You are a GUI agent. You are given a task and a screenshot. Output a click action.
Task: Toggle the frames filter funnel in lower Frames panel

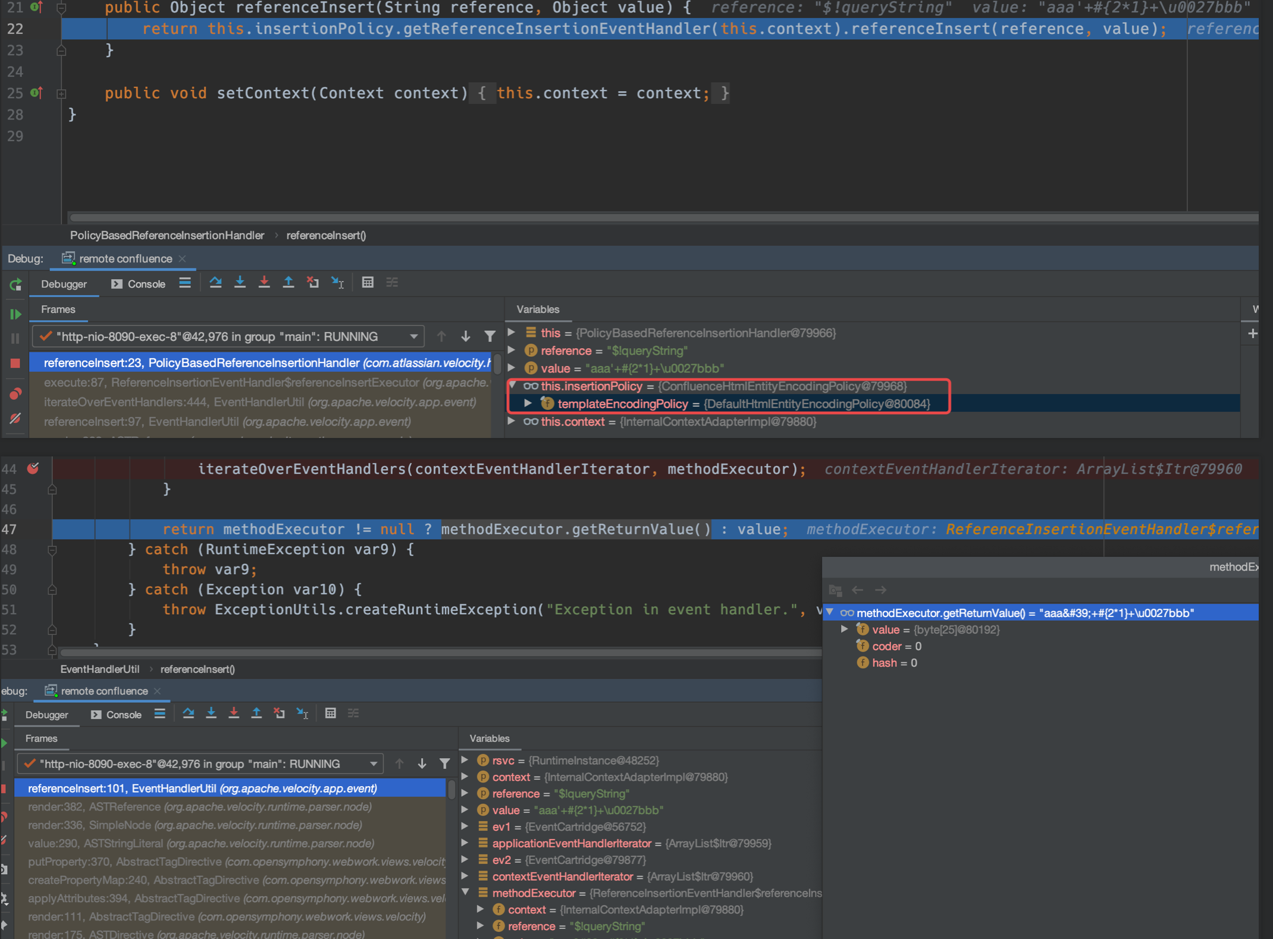click(444, 764)
